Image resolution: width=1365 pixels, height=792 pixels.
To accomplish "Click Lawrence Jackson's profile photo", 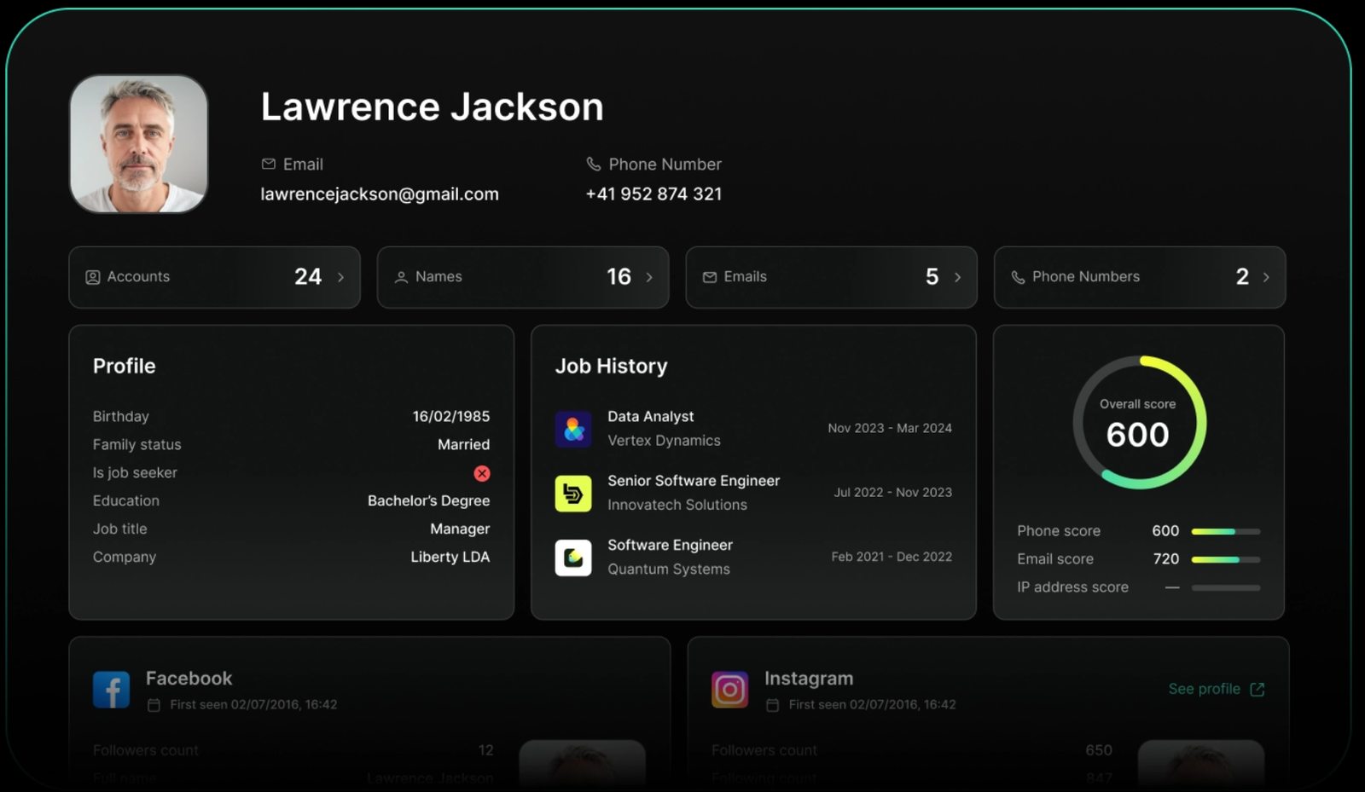I will [139, 144].
